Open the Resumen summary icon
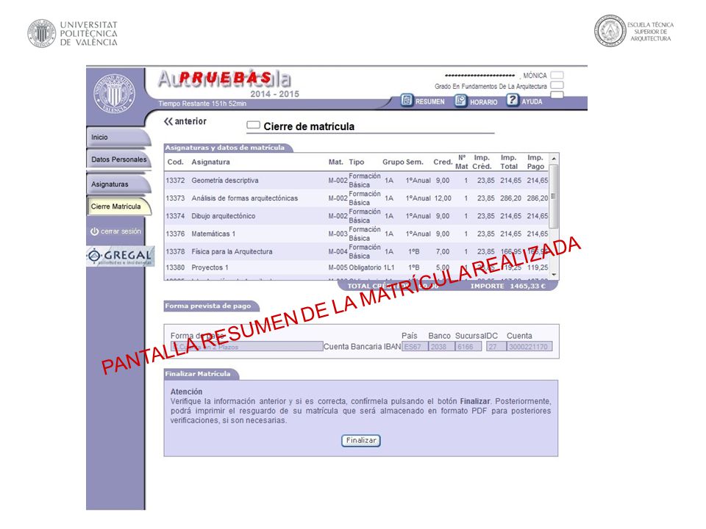 point(407,101)
